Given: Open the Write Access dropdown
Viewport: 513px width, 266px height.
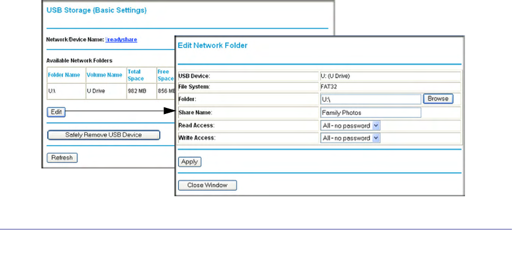Looking at the screenshot, I should coord(350,138).
